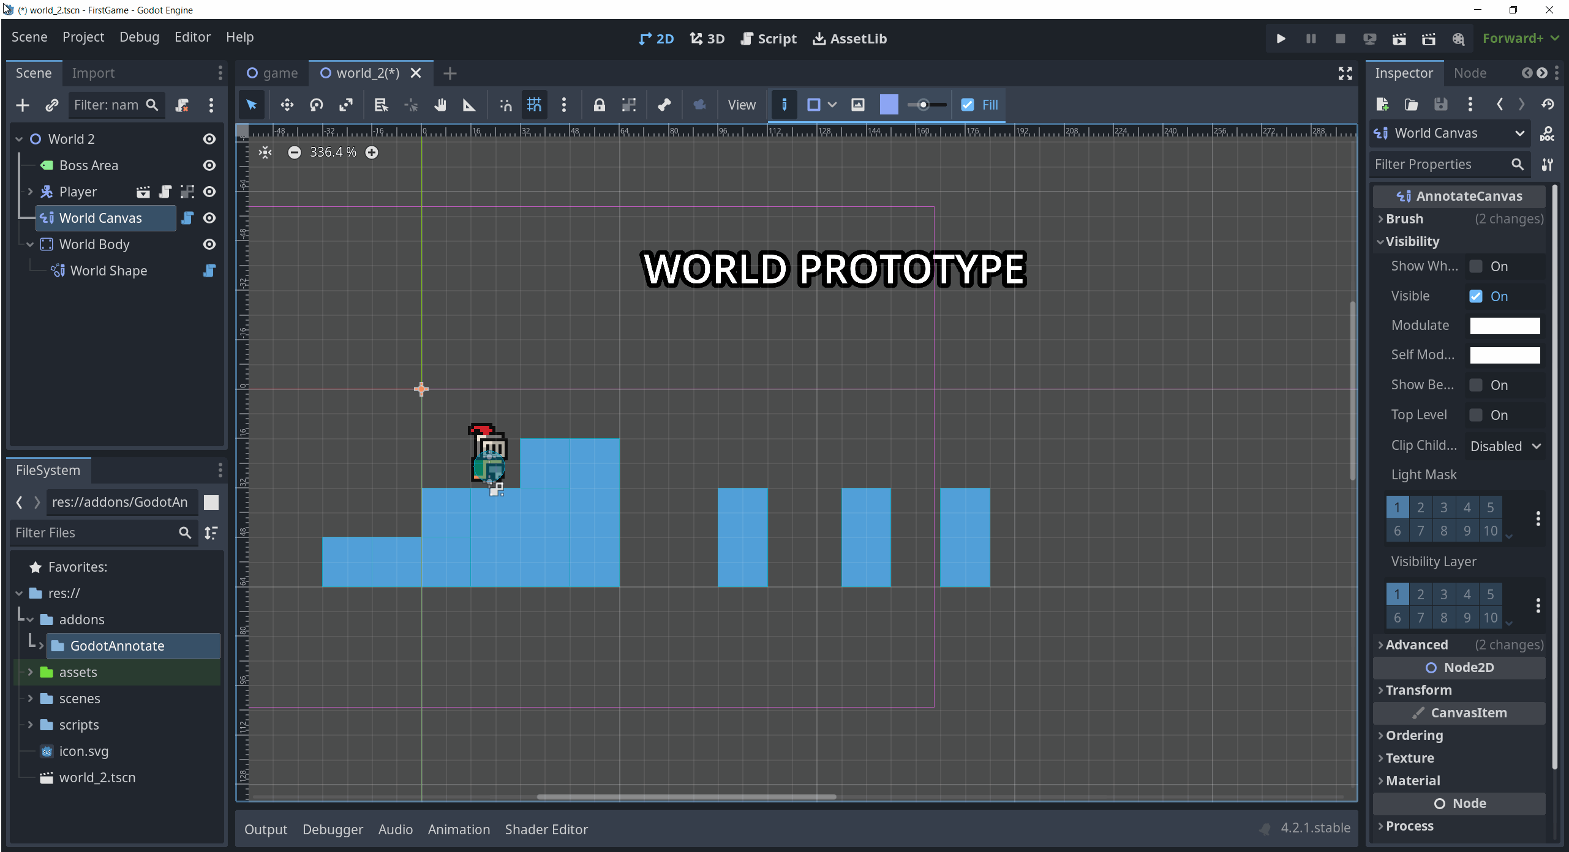The height and width of the screenshot is (852, 1569).
Task: Uncheck the Fill checkbox
Action: (x=968, y=105)
